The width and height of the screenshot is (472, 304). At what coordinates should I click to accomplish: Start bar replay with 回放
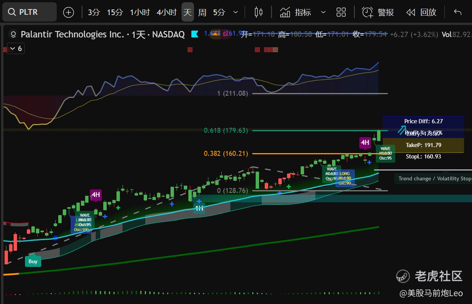[421, 12]
